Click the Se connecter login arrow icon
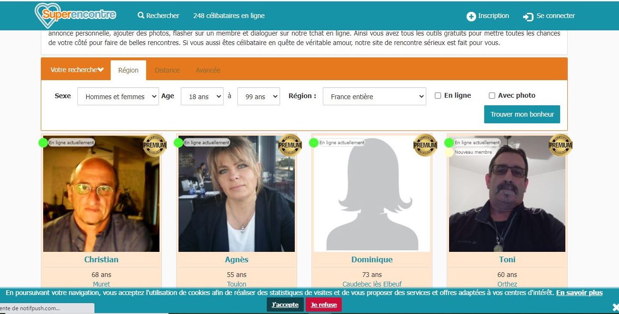This screenshot has height=314, width=619. tap(528, 17)
